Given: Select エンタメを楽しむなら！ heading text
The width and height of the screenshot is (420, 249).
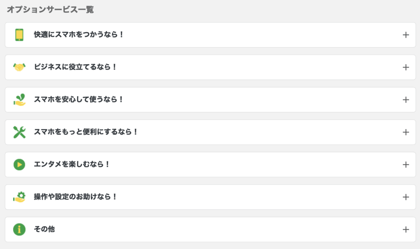Looking at the screenshot, I should click(71, 164).
